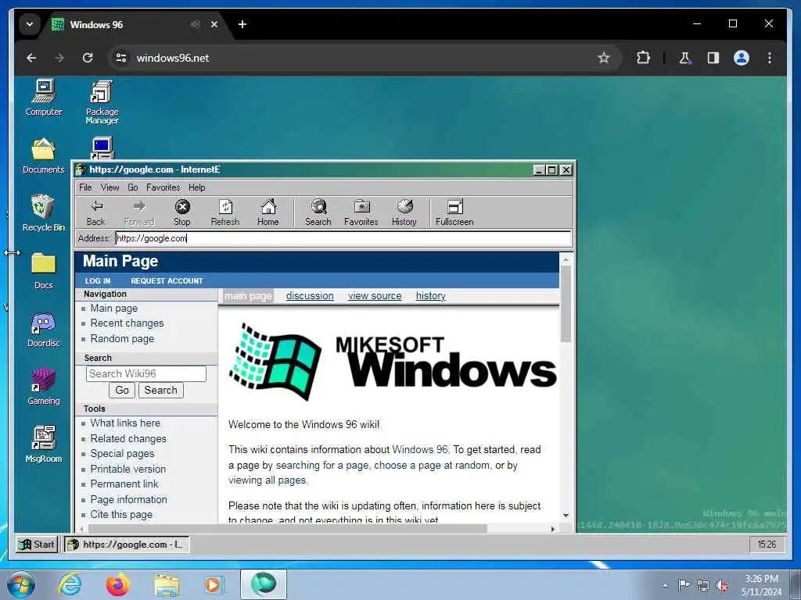801x600 pixels.
Task: Click REQUEST ACCOUNT link
Action: 167,280
